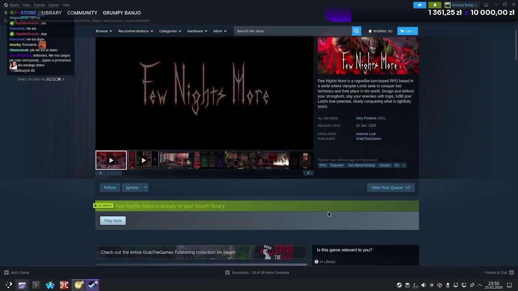Screen dimensions: 518x291
Task: Open the taskbar clock showing 23:50
Action: [494, 285]
